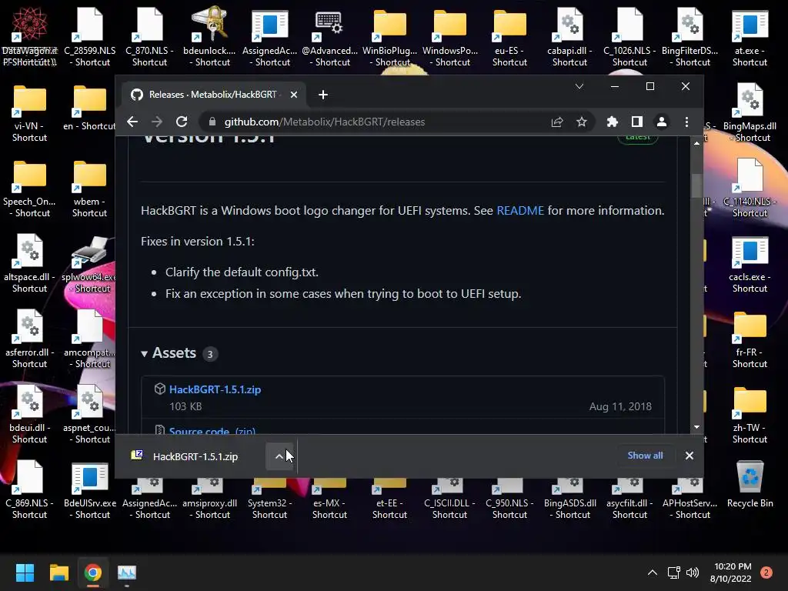Toggle the Chrome side panel icon
The width and height of the screenshot is (788, 591).
click(636, 122)
